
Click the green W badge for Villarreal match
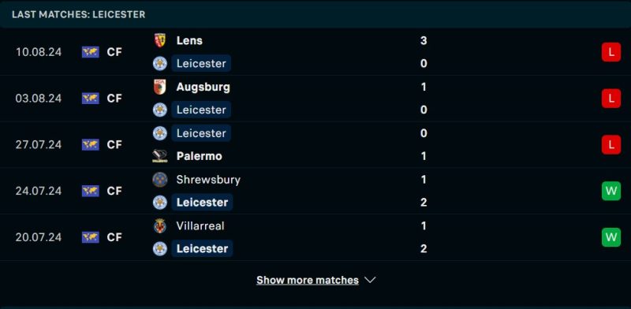610,237
